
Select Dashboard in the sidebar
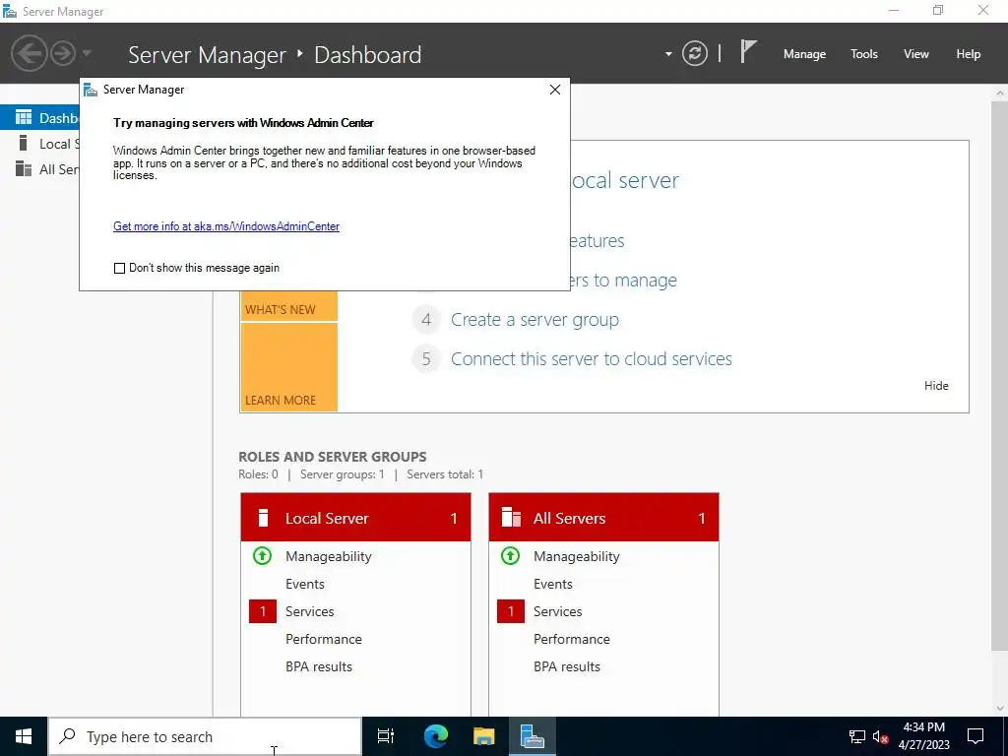[x=39, y=118]
